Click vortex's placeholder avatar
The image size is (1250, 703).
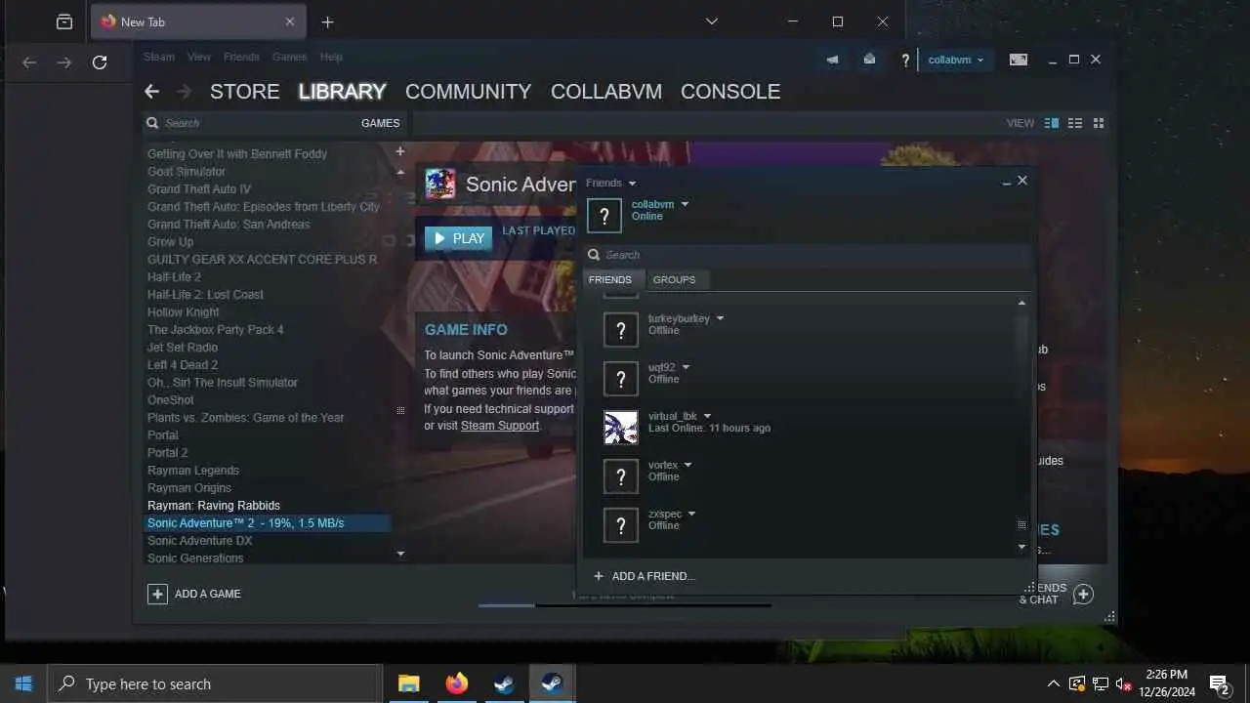coord(620,476)
